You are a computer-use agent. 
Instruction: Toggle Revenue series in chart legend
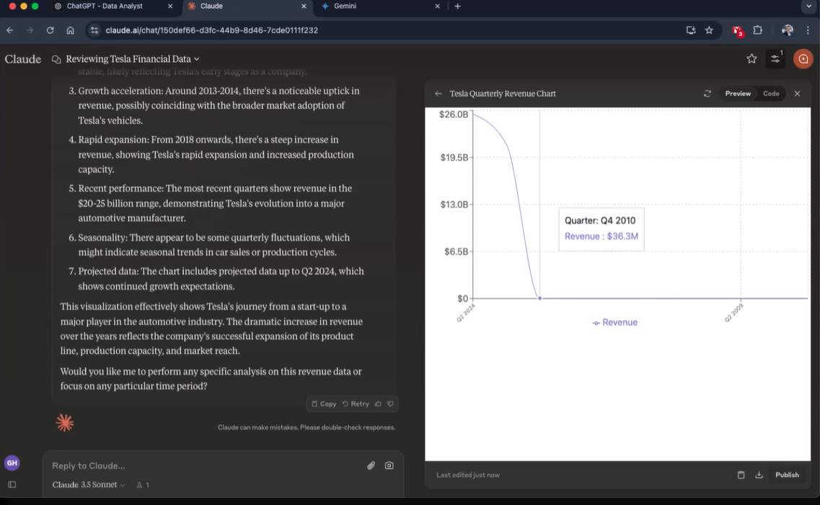614,323
